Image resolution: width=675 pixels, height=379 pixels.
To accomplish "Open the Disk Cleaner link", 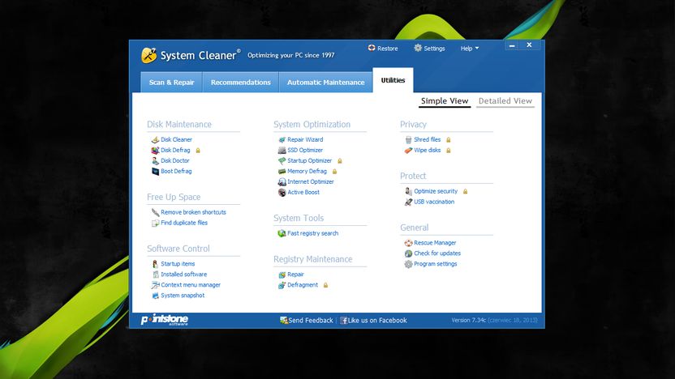I will coord(177,139).
